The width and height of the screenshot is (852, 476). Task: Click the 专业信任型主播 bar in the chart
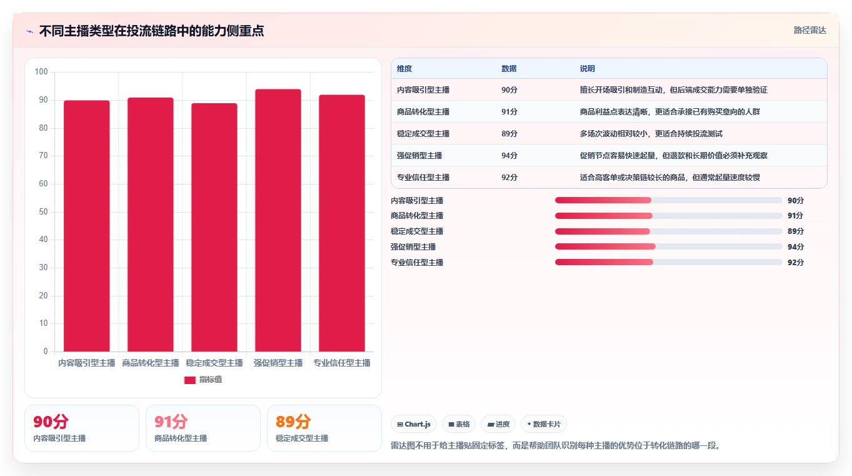[342, 223]
